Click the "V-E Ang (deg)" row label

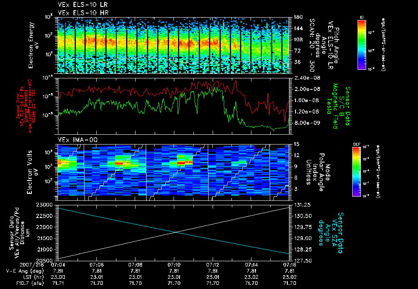(25, 271)
